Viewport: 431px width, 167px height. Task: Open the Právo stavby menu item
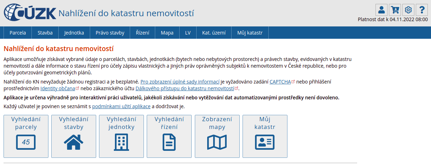click(110, 33)
